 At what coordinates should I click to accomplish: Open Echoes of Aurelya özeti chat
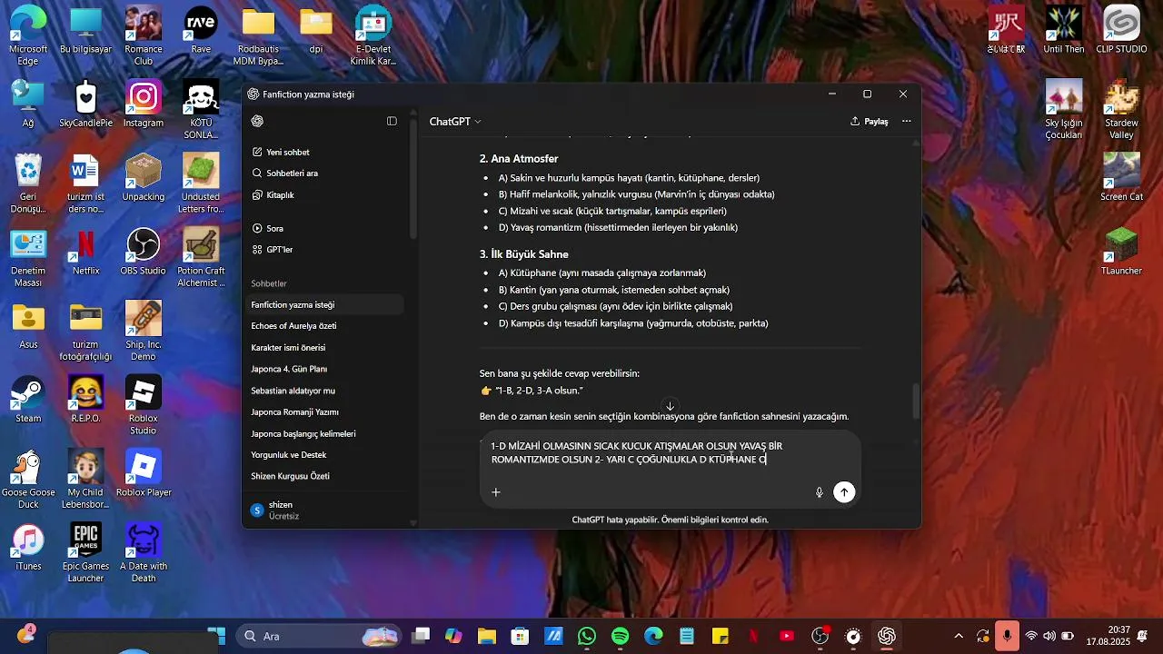(x=325, y=326)
